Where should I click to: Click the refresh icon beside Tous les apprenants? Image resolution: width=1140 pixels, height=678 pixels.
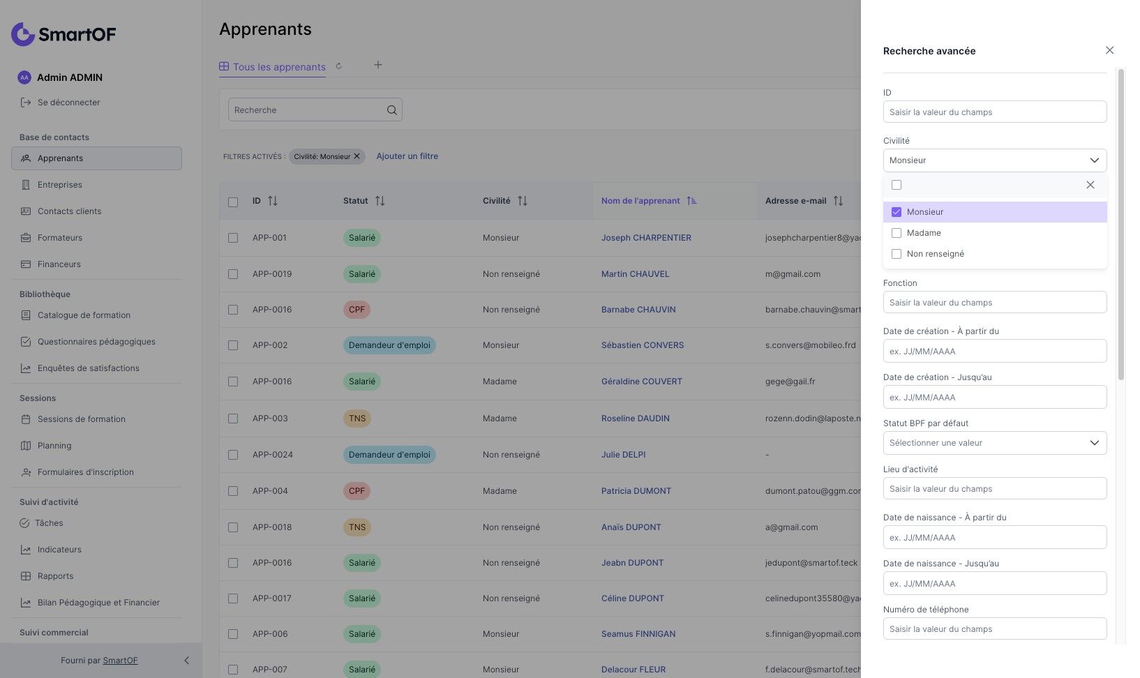pos(339,66)
